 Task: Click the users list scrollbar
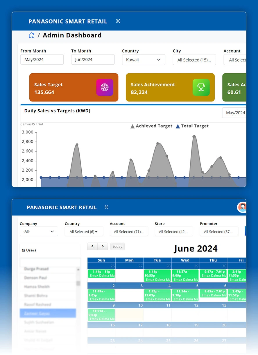pos(78,283)
